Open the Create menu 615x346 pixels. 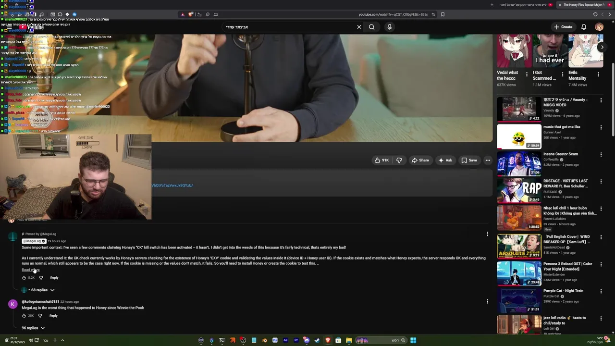click(x=563, y=27)
